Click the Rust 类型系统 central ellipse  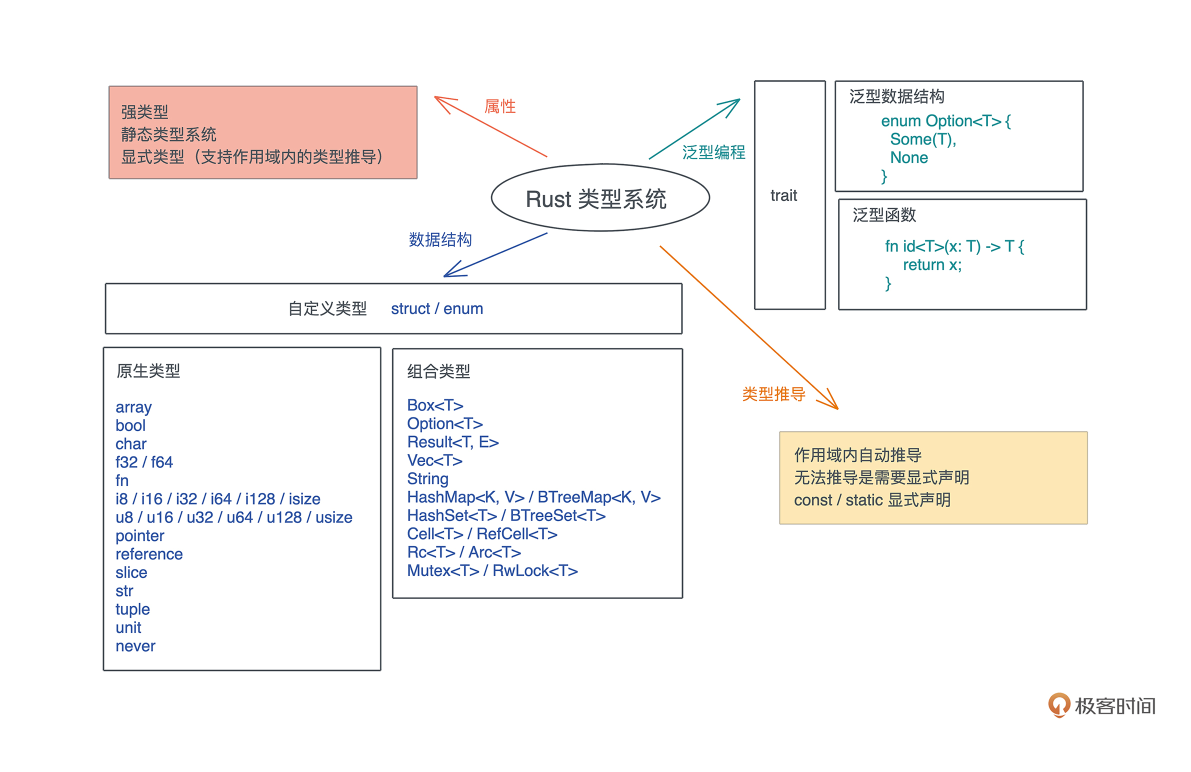(599, 198)
